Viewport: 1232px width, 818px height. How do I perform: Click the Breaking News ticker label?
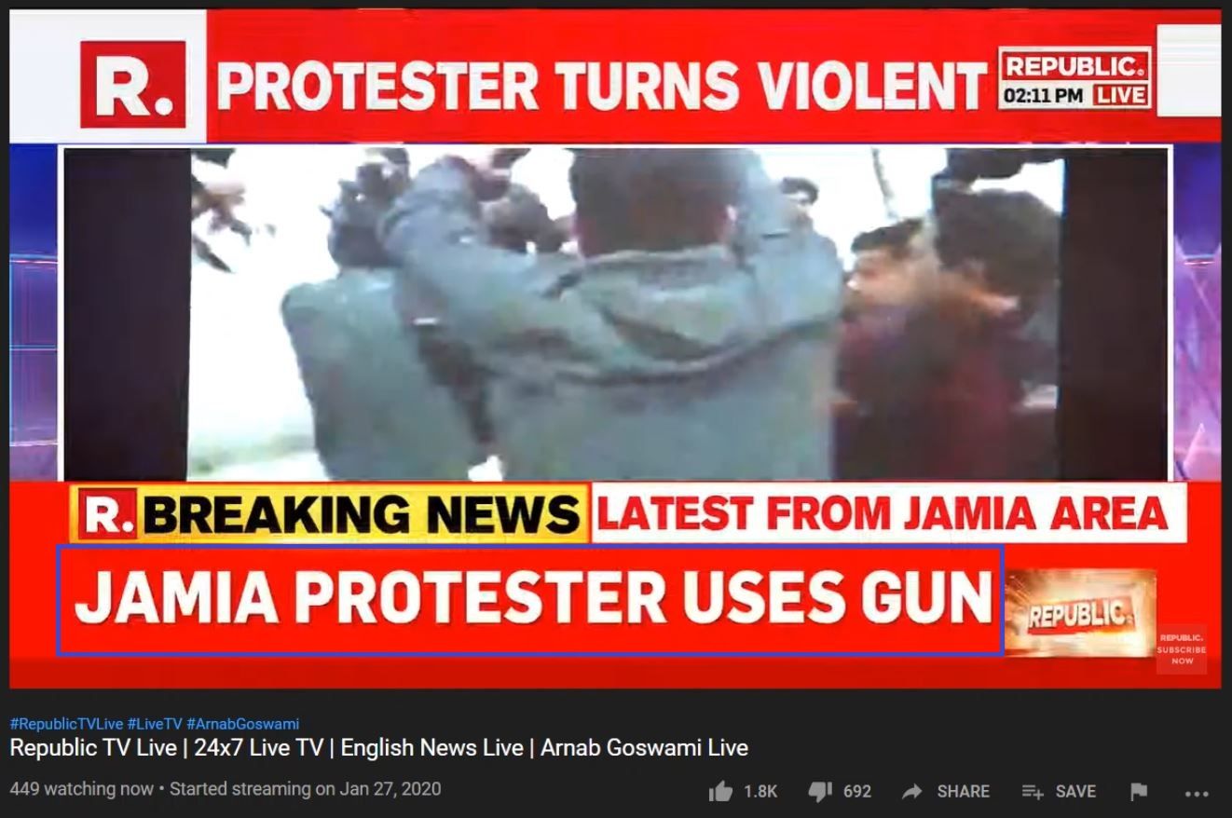(x=329, y=512)
